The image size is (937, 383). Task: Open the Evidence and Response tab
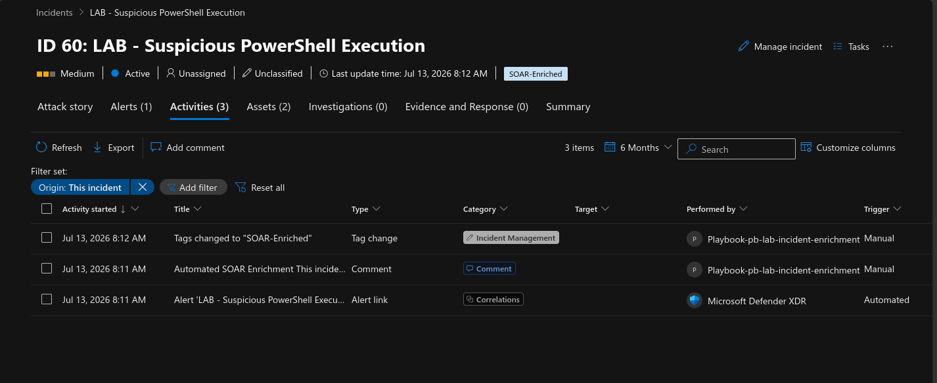pyautogui.click(x=467, y=107)
